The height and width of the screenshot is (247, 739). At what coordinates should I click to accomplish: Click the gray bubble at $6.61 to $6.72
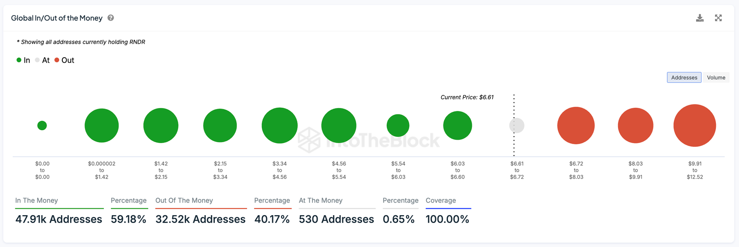click(517, 126)
